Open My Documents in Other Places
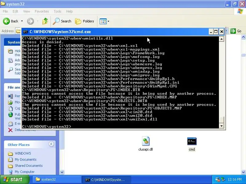 [x=26, y=159]
